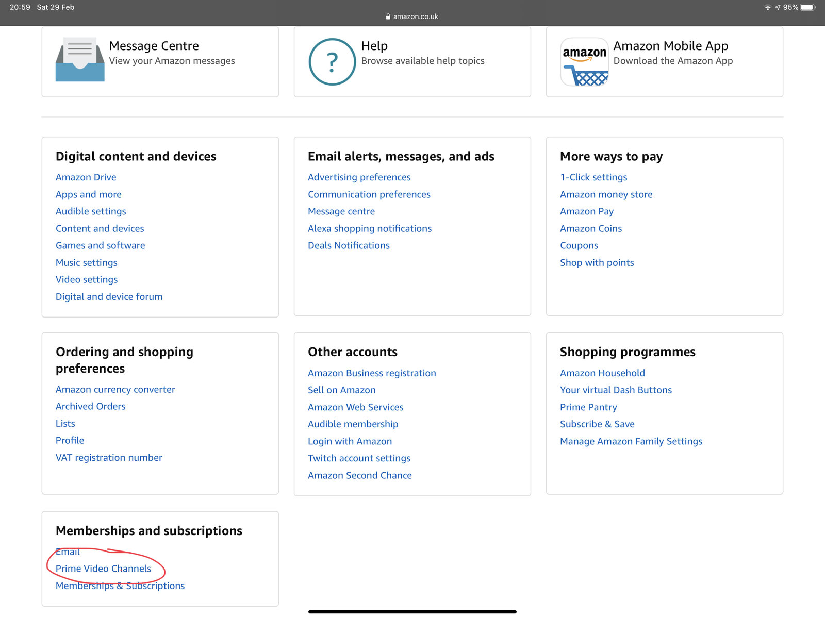The image size is (825, 618).
Task: Tap the battery indicator in status bar
Action: point(807,7)
